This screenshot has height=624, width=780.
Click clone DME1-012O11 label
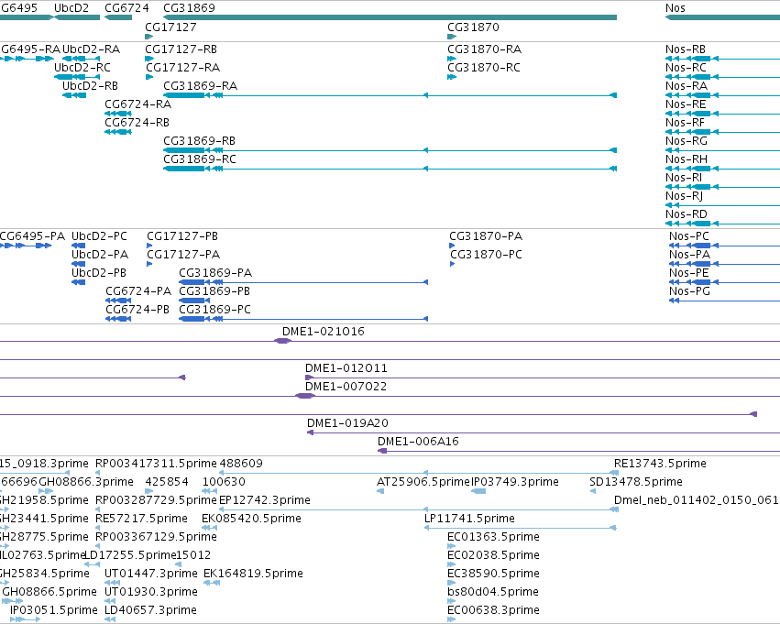(x=346, y=368)
